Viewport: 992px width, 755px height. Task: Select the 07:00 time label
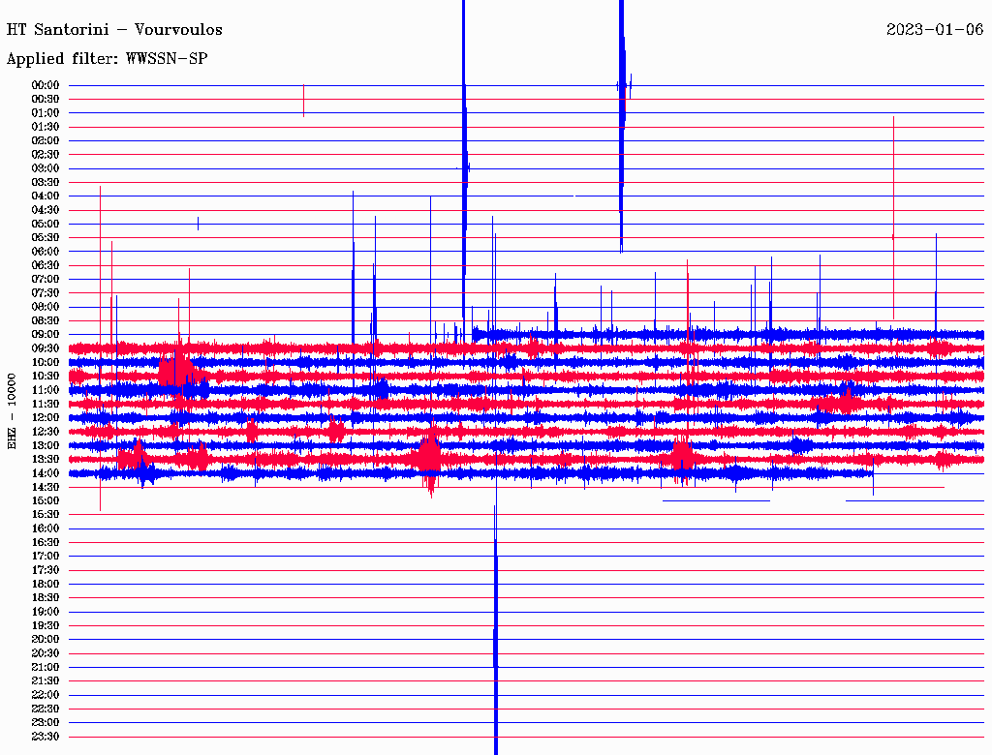click(x=45, y=280)
